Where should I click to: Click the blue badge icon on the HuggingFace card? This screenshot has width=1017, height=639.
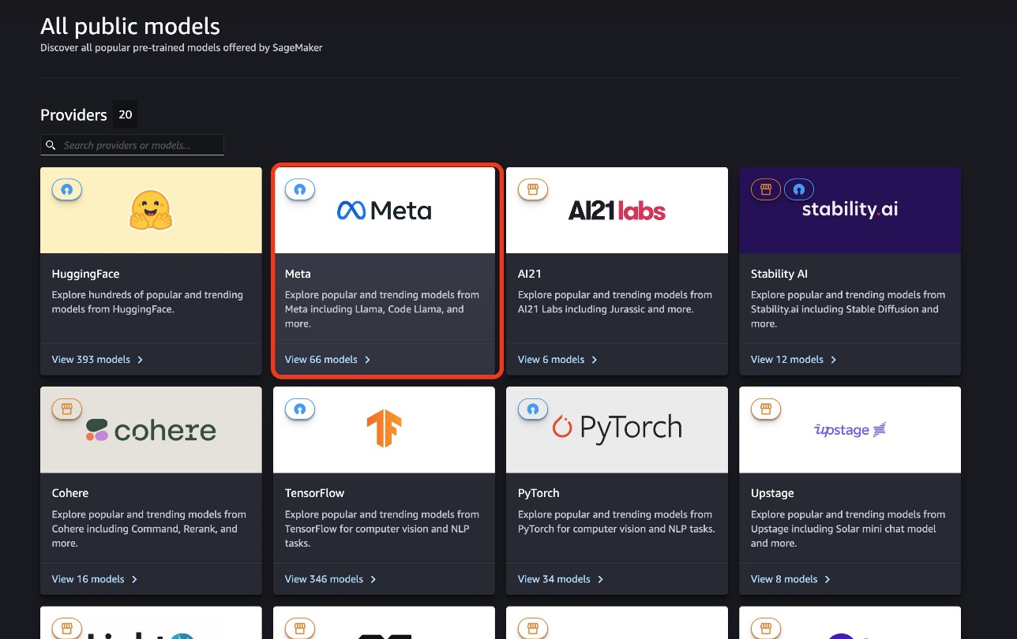(67, 189)
